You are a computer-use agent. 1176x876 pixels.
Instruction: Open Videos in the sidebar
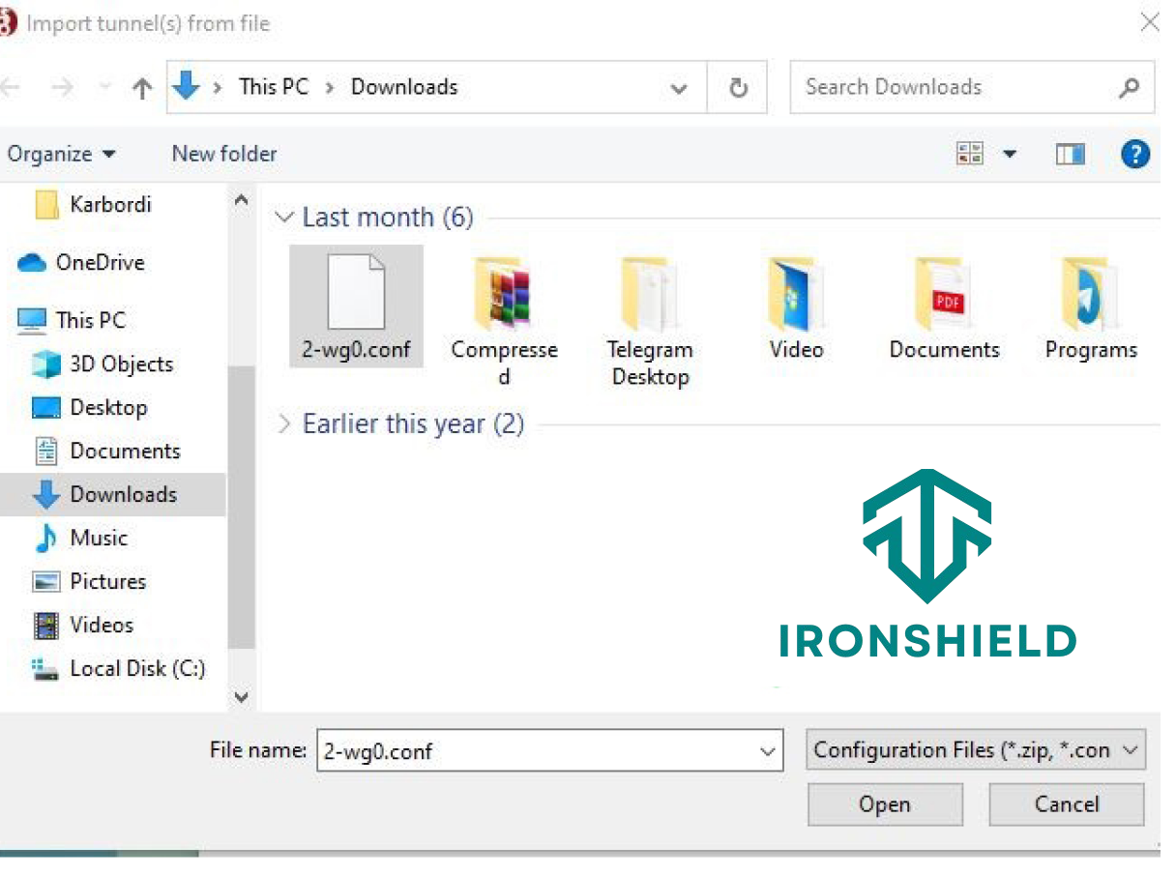tap(82, 626)
